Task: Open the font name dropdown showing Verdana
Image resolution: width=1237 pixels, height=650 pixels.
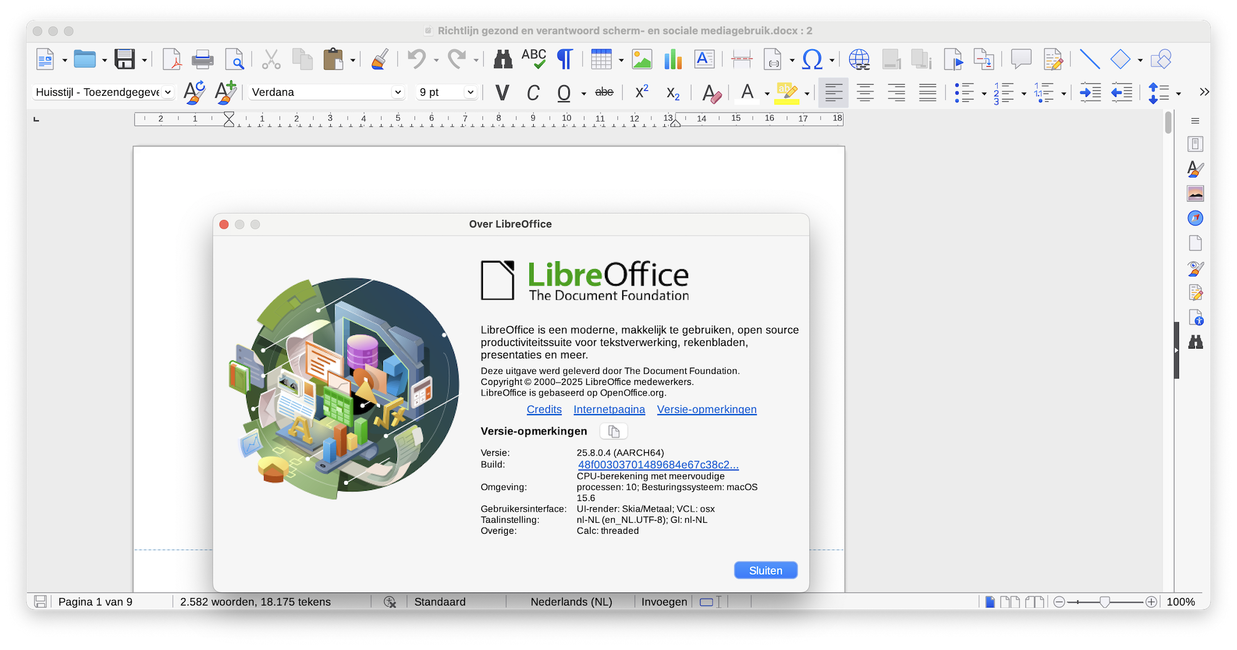Action: pyautogui.click(x=398, y=92)
